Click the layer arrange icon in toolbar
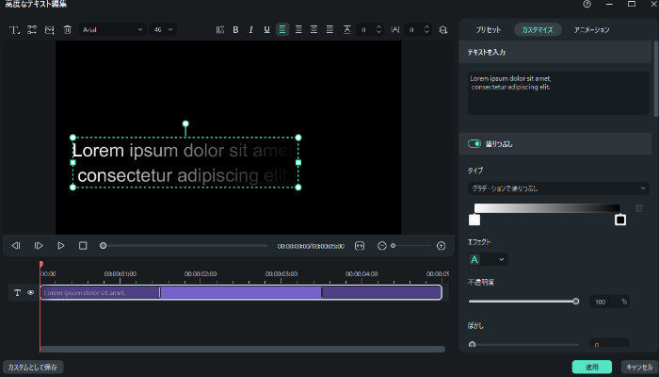This screenshot has height=377, width=659. (x=443, y=30)
